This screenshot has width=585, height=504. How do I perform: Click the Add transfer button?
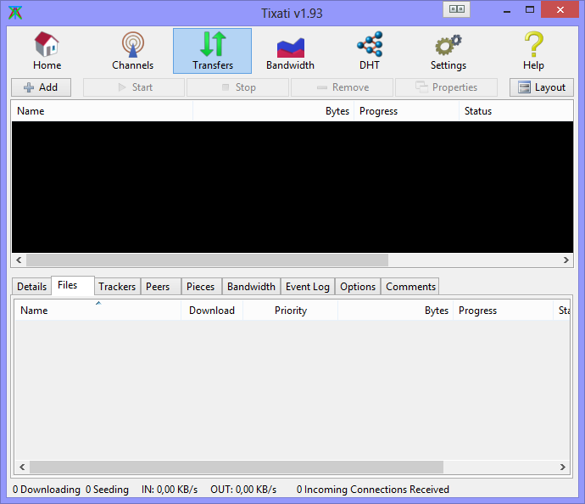click(41, 87)
